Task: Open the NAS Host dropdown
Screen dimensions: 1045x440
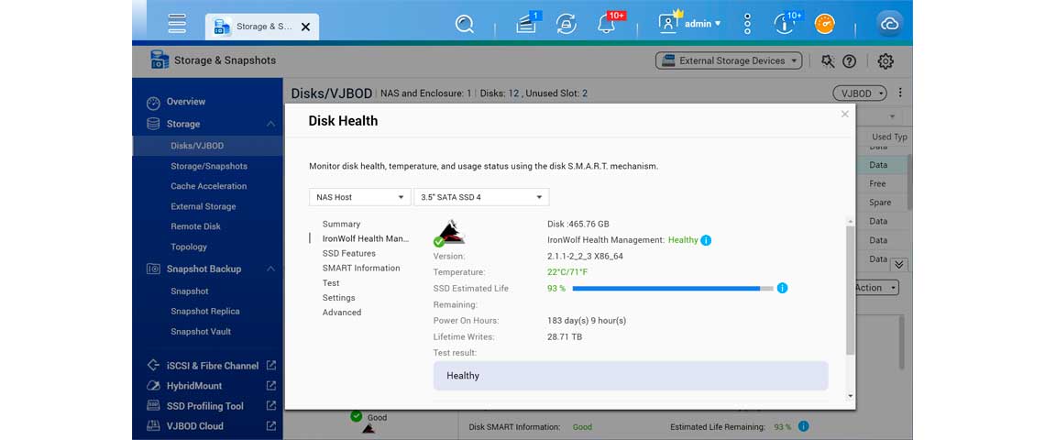Action: point(359,197)
